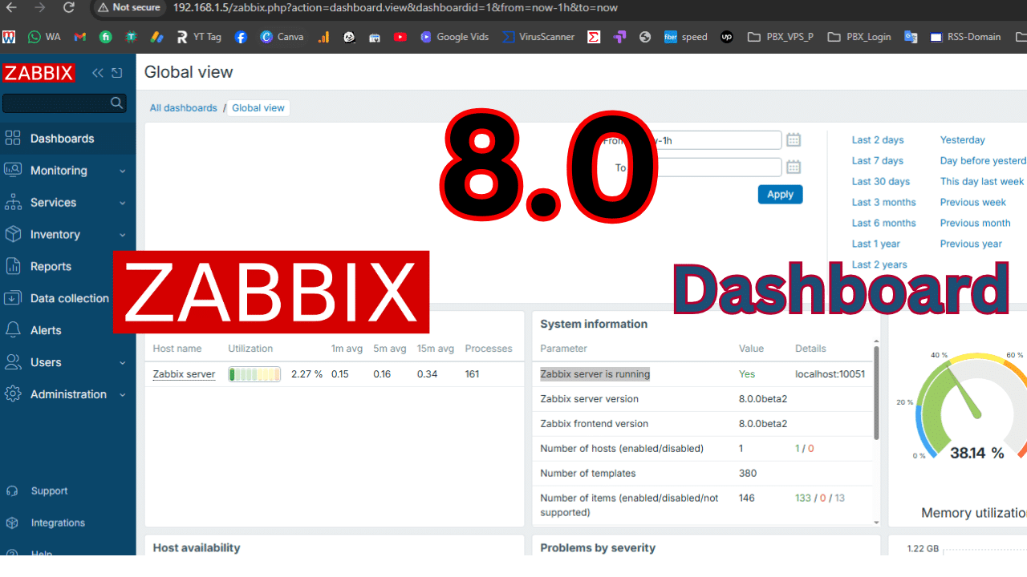Hide the sidebar using the icon beside the collapse chevrons
Screen dimensions: 1027x577
coord(117,73)
